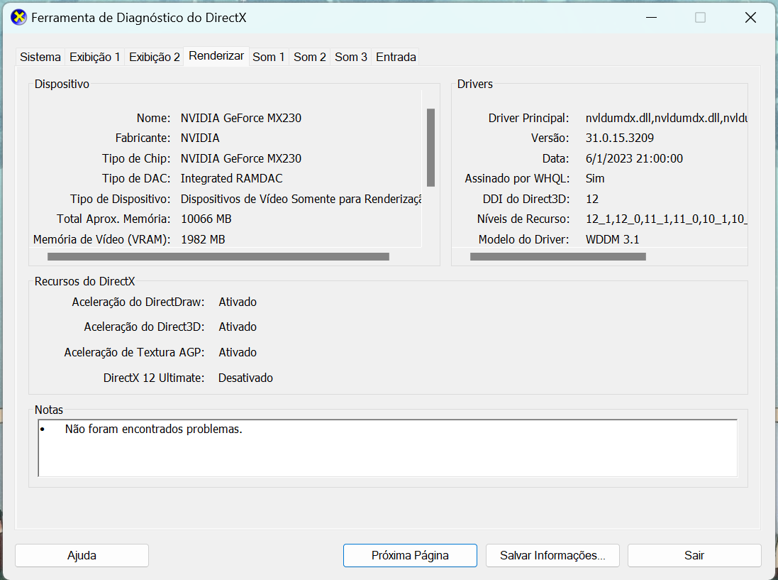
Task: Switch to the Sistema tab
Action: pos(40,57)
